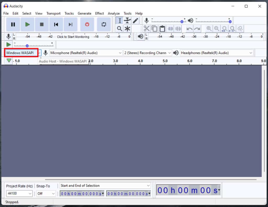Image resolution: width=268 pixels, height=207 pixels.
Task: Select the Draw (pencil) tool
Action: [x=135, y=21]
